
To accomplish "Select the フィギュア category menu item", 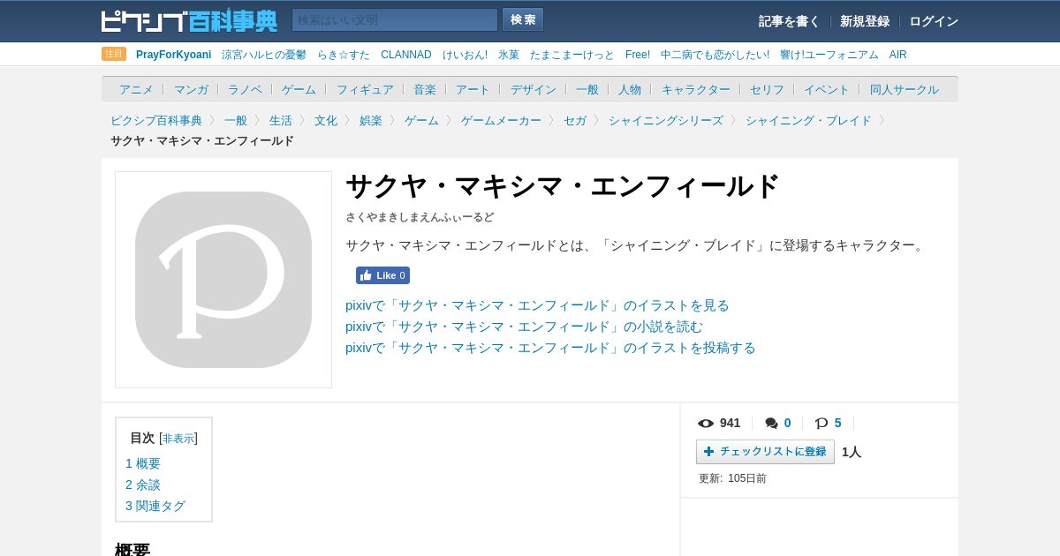I will [x=365, y=89].
